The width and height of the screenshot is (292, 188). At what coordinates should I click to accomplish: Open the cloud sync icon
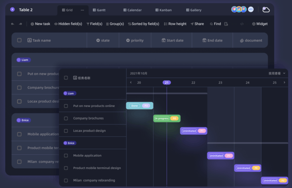[x=266, y=10]
